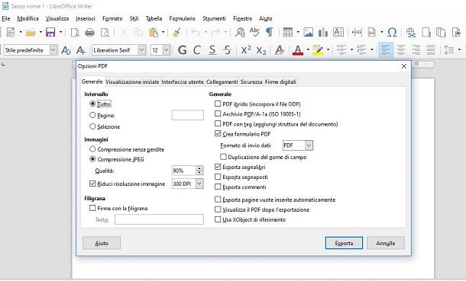Switch to Sicurezza tab

point(251,81)
